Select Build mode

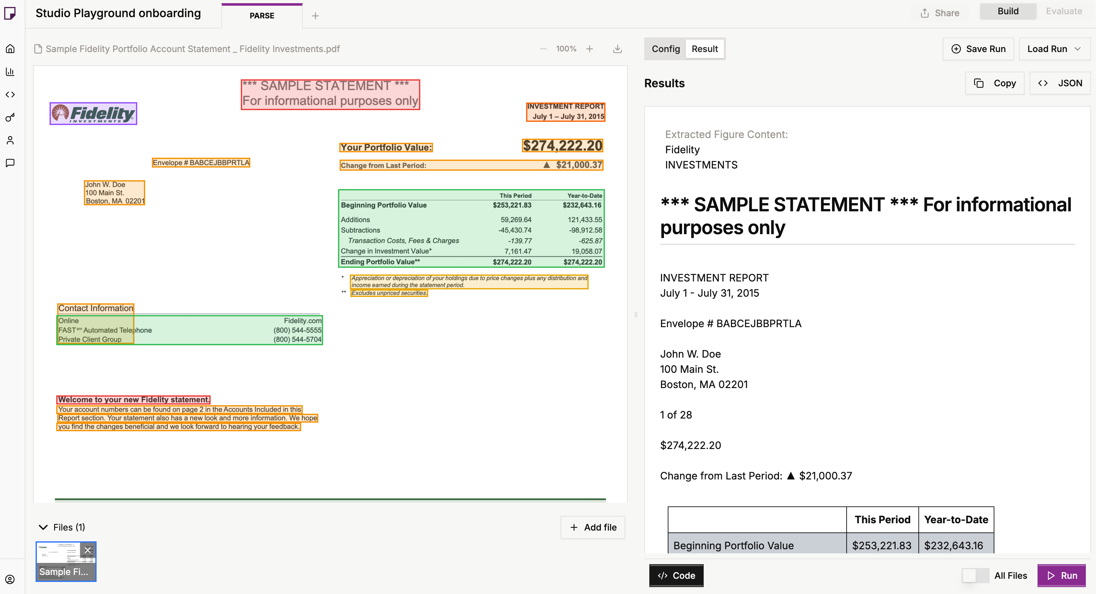click(1008, 11)
